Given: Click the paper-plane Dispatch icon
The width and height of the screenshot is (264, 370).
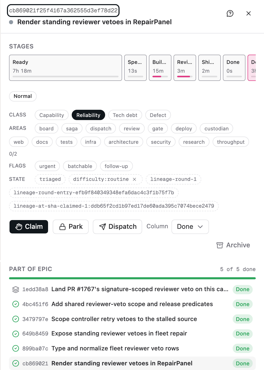Looking at the screenshot, I should coord(103,227).
